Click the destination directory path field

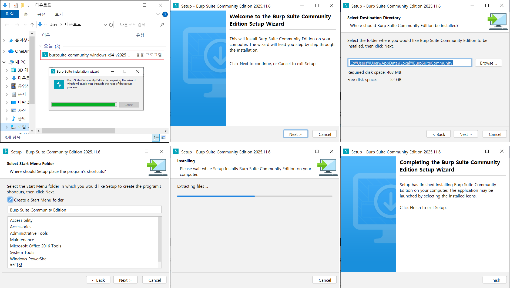click(x=410, y=63)
